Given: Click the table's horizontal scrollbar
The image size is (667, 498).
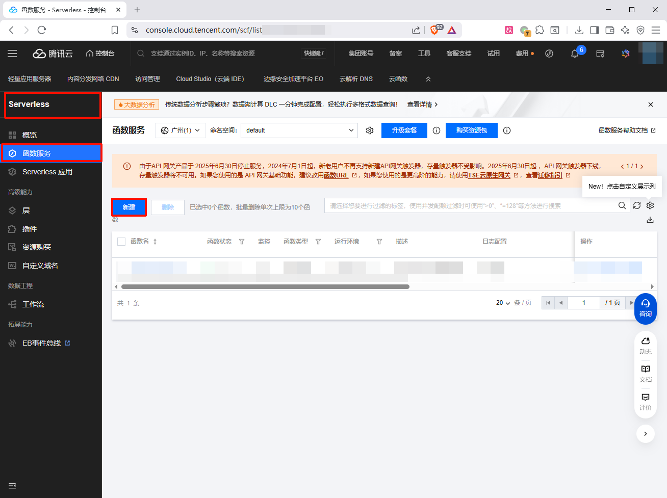Looking at the screenshot, I should pyautogui.click(x=265, y=286).
